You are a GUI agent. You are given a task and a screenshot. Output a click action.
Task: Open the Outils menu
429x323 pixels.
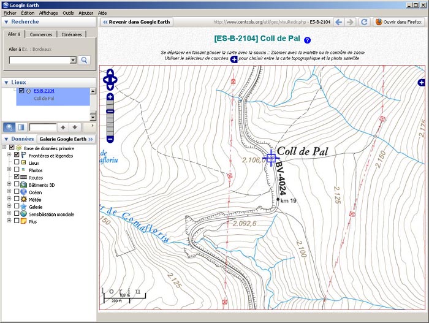point(68,13)
